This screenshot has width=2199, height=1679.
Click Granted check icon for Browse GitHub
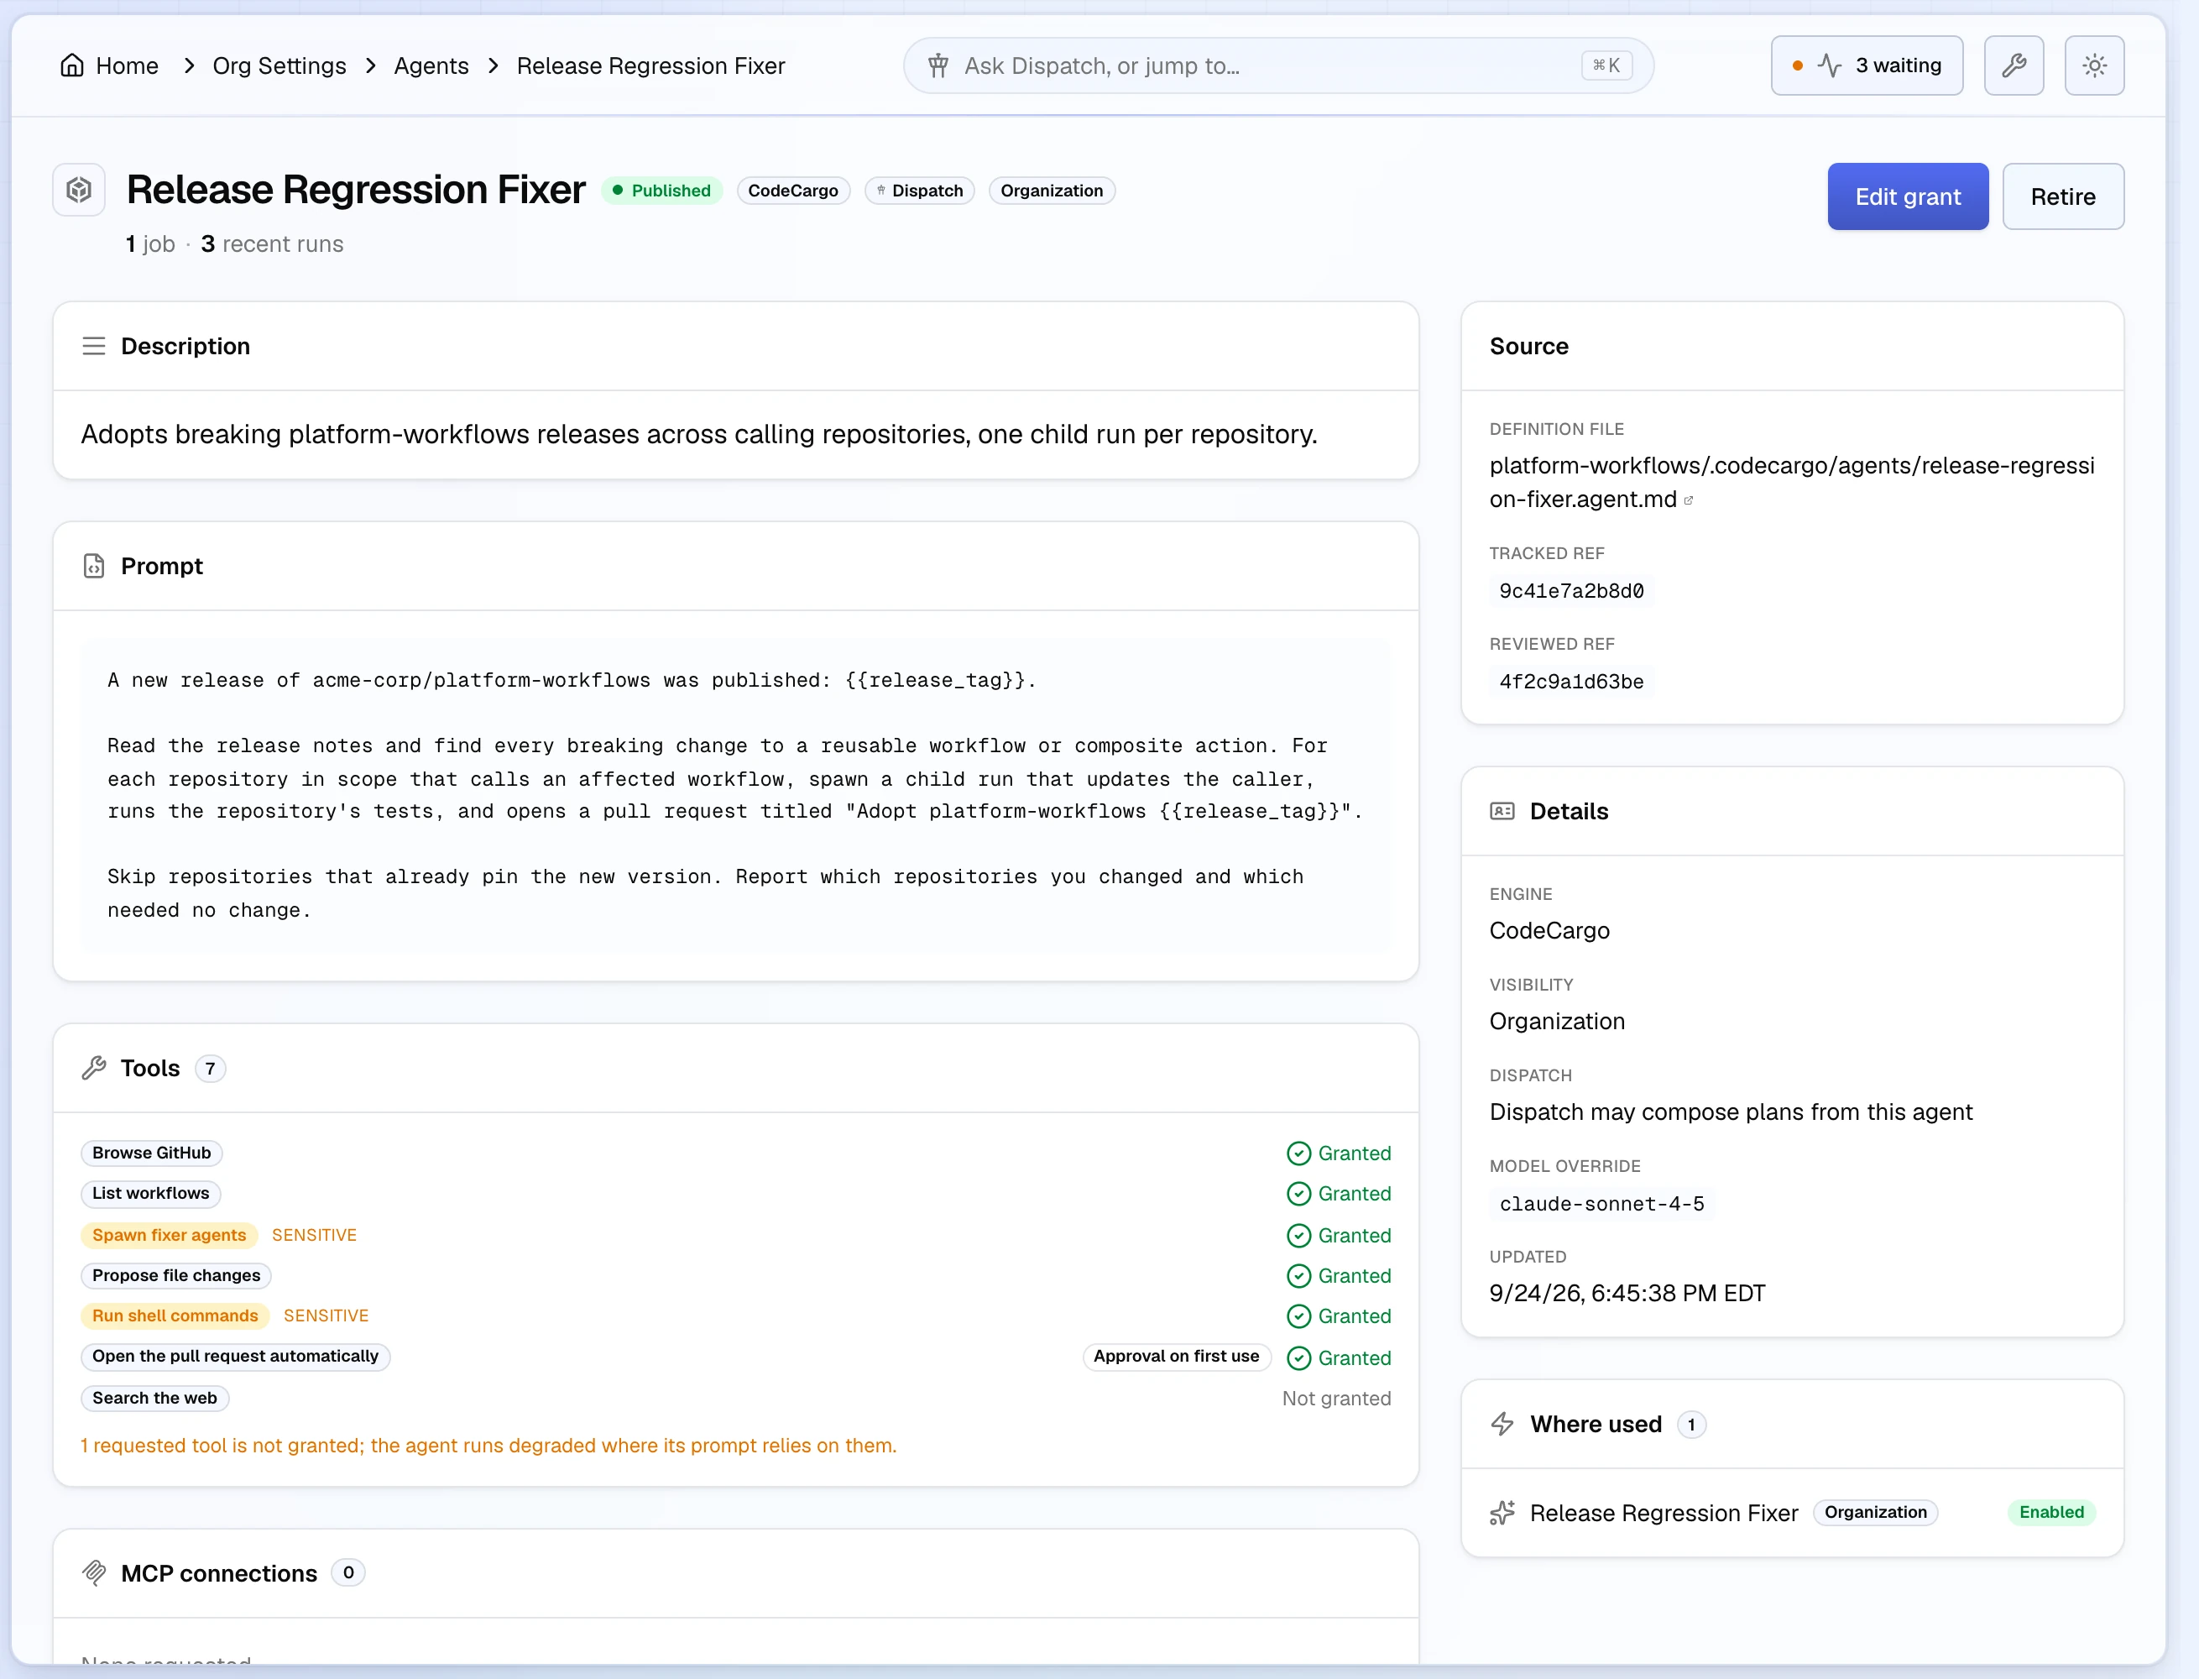[1298, 1153]
